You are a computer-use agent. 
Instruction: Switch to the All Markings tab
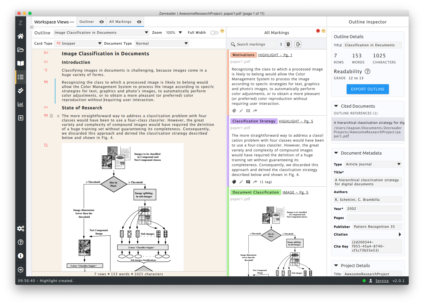(x=120, y=22)
